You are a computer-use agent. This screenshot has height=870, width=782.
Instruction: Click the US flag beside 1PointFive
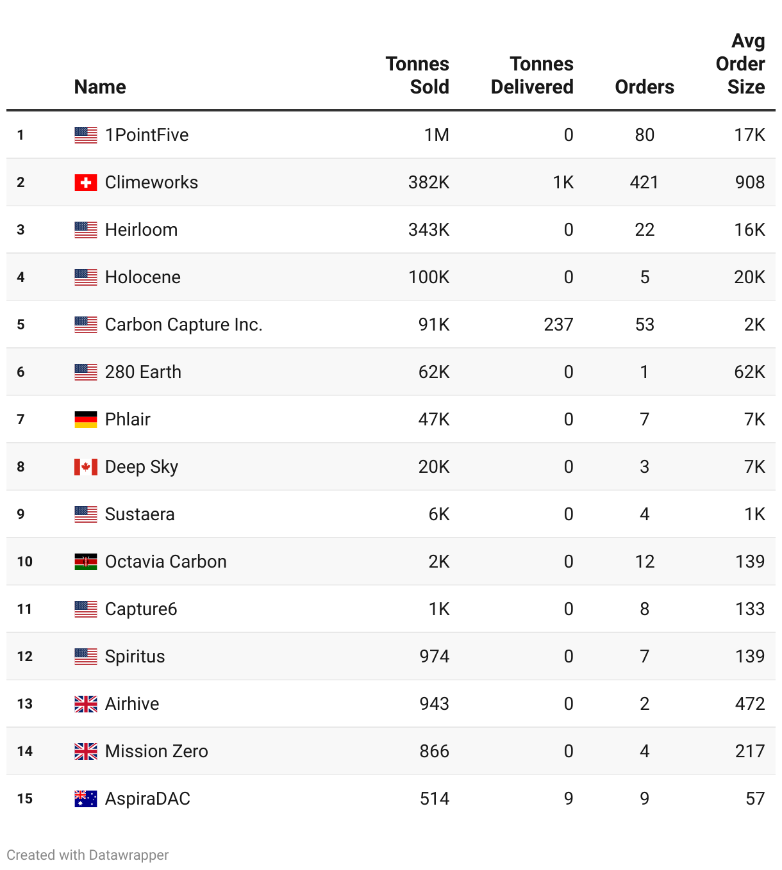(x=86, y=135)
